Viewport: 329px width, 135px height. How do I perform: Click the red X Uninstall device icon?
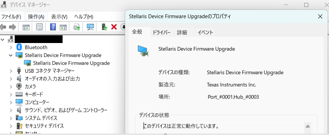coord(114,27)
